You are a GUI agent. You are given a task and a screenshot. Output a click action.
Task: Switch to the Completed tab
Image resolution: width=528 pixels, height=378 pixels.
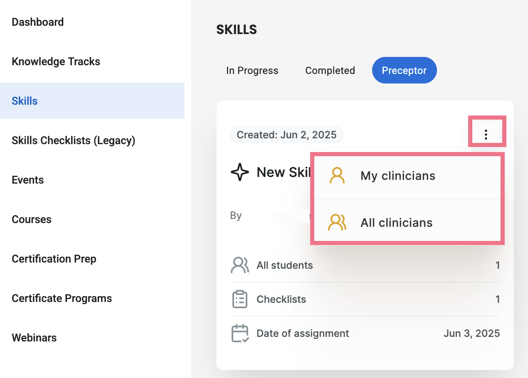[330, 71]
